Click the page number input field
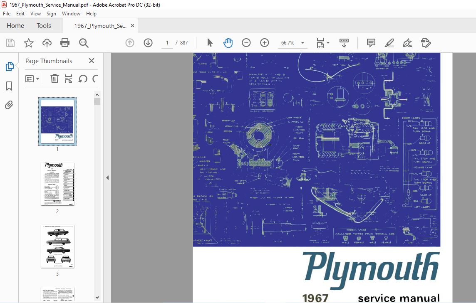 point(167,43)
